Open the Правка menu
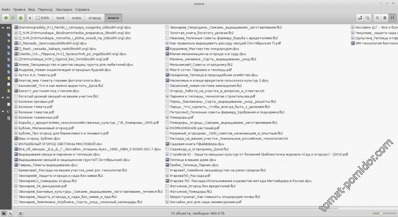The height and width of the screenshot is (217, 398). [x=19, y=9]
